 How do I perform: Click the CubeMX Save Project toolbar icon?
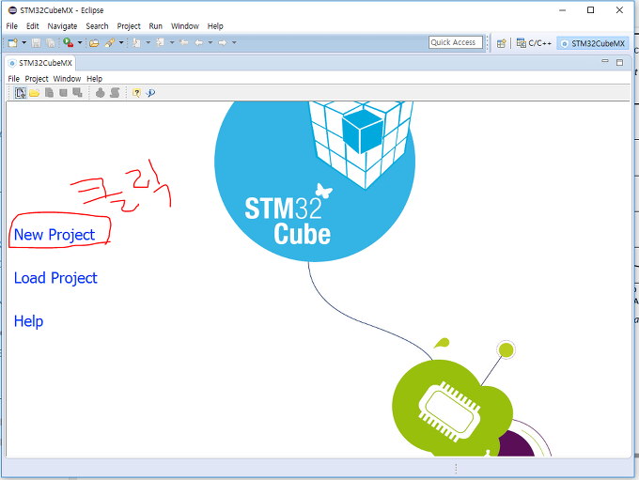pos(49,93)
